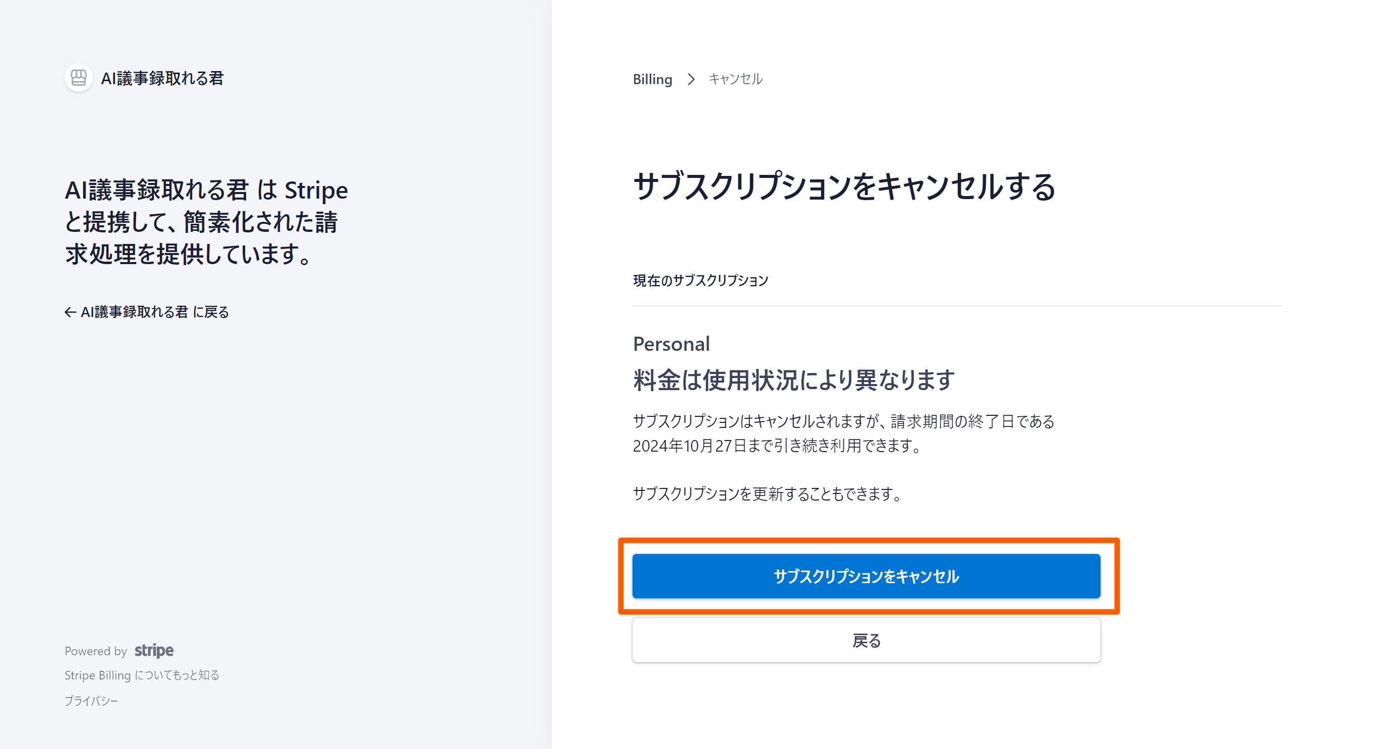
Task: Select the Personal plan name
Action: [x=671, y=344]
